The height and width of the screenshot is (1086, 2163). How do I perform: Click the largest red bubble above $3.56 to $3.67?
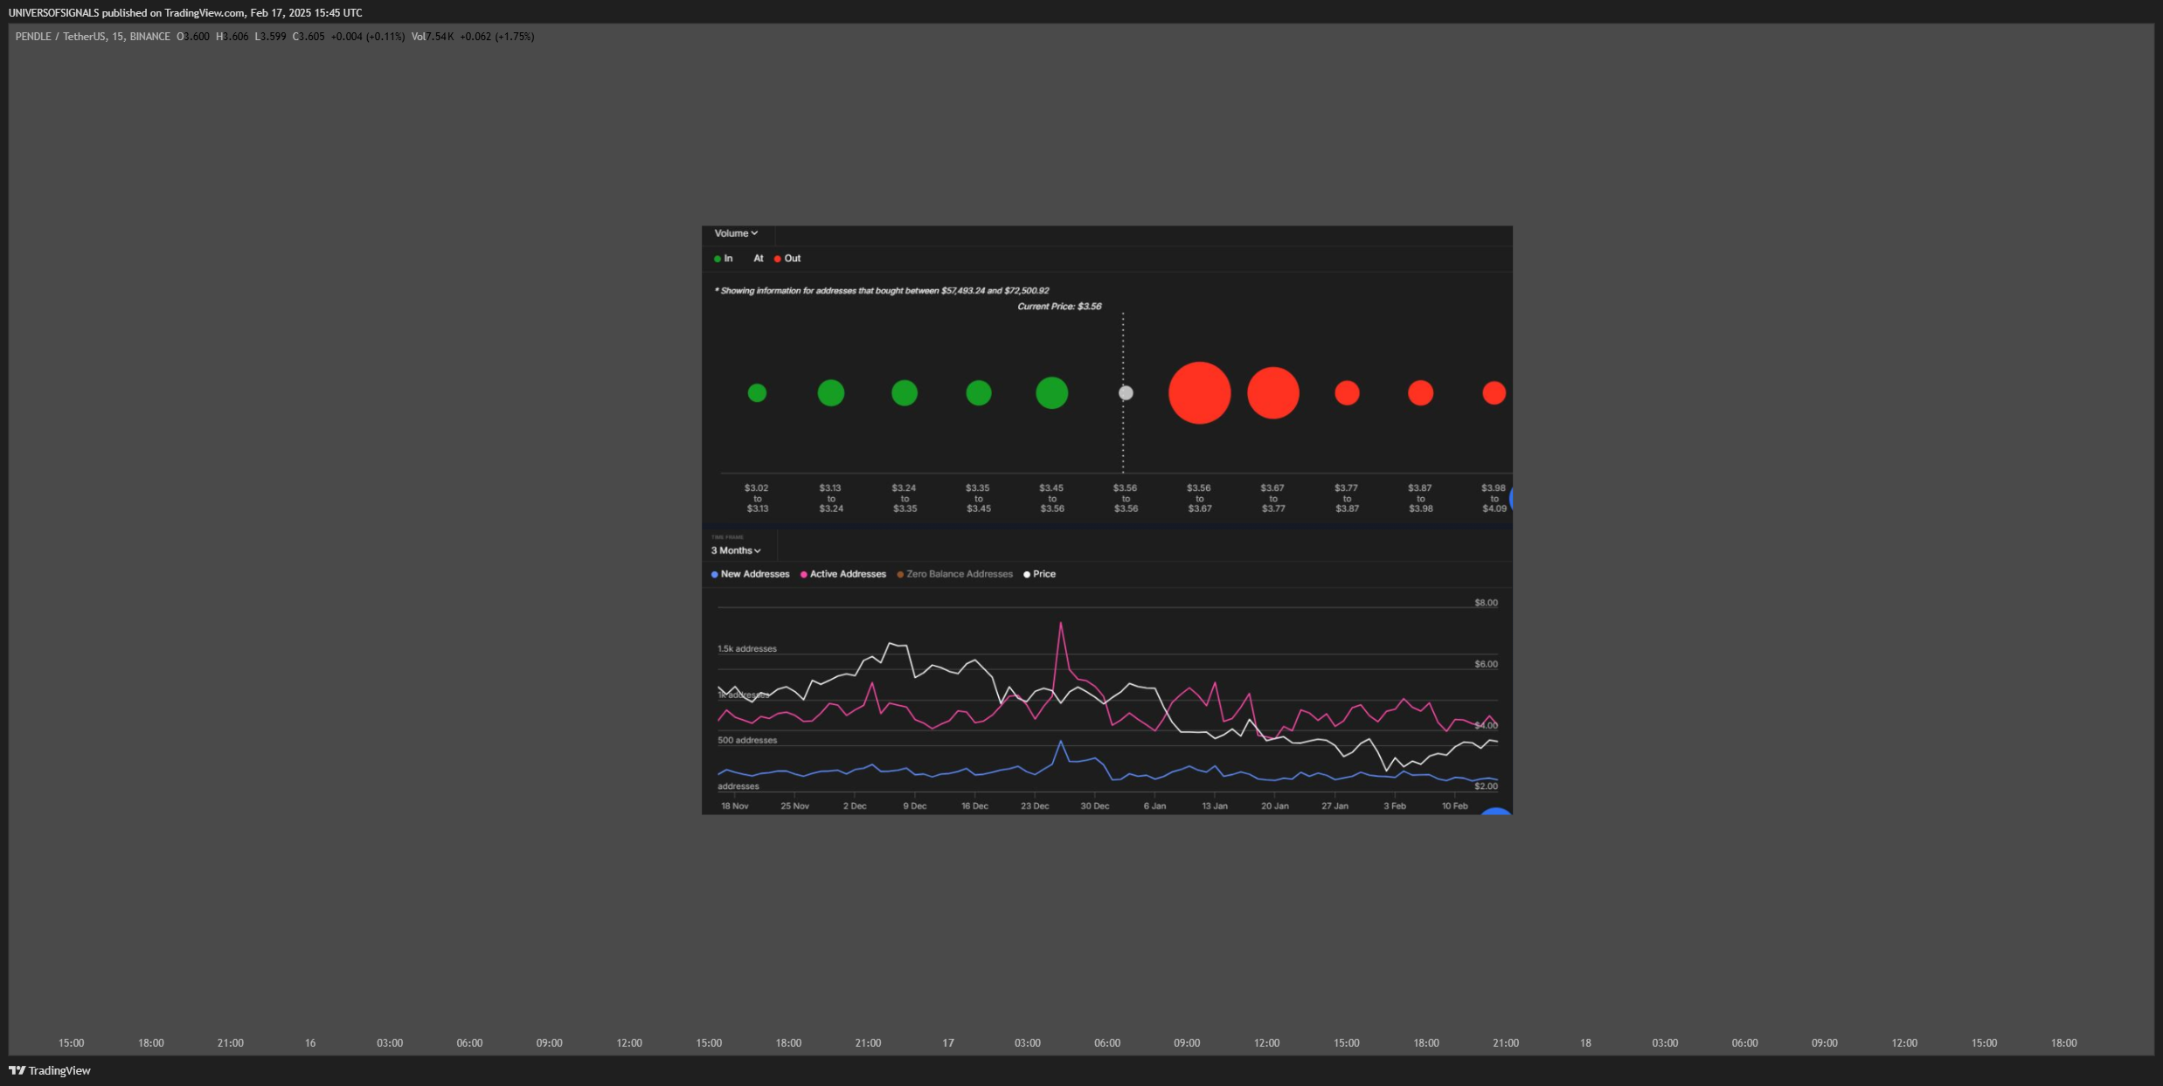click(1199, 393)
